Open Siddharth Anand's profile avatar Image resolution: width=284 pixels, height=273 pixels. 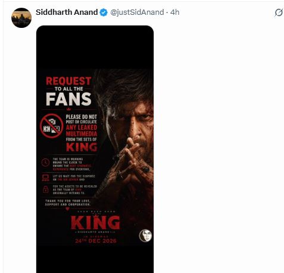(21, 18)
